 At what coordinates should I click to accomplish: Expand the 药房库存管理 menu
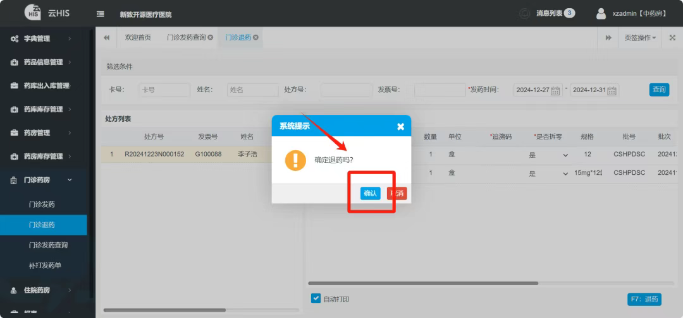[70, 156]
